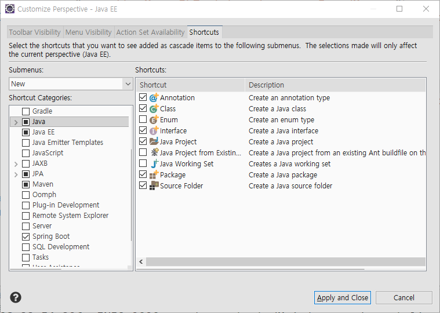
Task: Expand the Java category tree node
Action: point(16,122)
